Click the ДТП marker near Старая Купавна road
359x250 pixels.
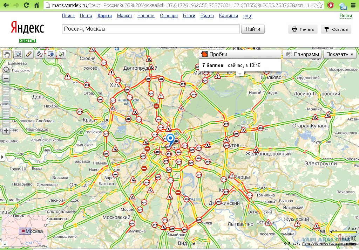coord(260,128)
